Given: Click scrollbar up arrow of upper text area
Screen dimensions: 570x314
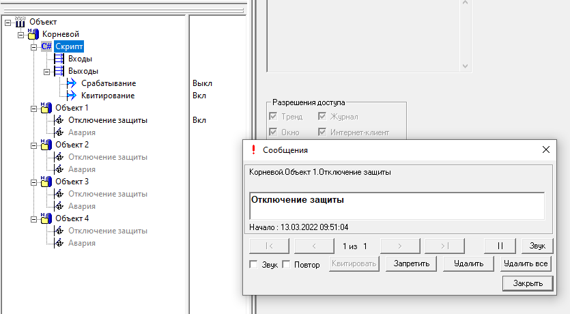Looking at the screenshot, I should coord(466,3).
